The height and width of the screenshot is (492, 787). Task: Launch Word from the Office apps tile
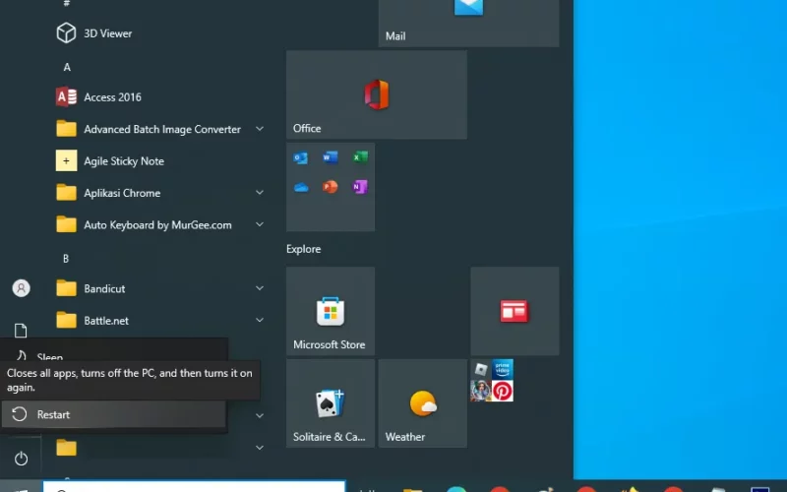(x=331, y=157)
